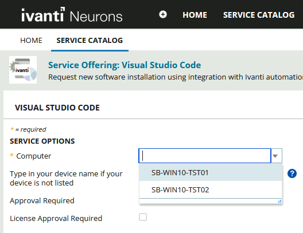This screenshot has height=233, width=303.
Task: Open SERVICE CATALOG in the black top bar
Action: [259, 15]
